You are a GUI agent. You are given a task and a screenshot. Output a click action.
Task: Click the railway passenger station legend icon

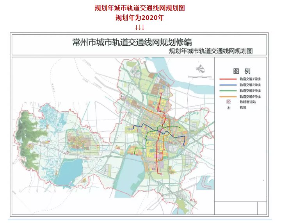coord(229,102)
